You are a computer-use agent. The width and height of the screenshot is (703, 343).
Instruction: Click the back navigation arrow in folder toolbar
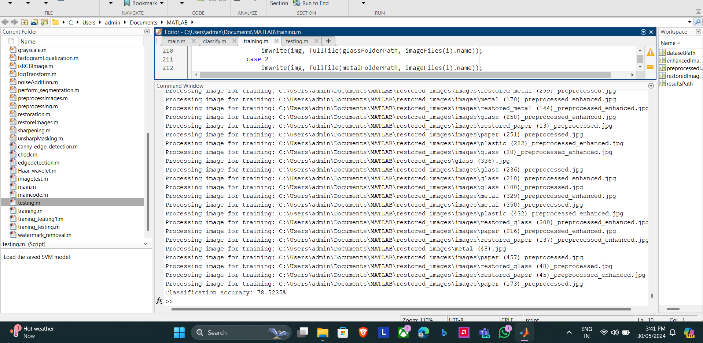click(5, 22)
